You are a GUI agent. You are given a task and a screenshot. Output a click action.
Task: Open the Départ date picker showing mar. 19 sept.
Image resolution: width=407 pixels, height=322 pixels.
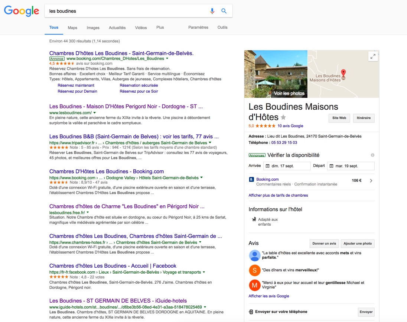click(x=351, y=166)
